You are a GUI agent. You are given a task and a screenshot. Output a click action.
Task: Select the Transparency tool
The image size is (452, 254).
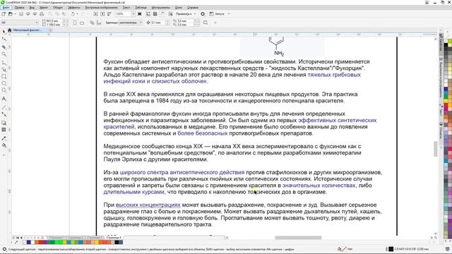point(4,130)
